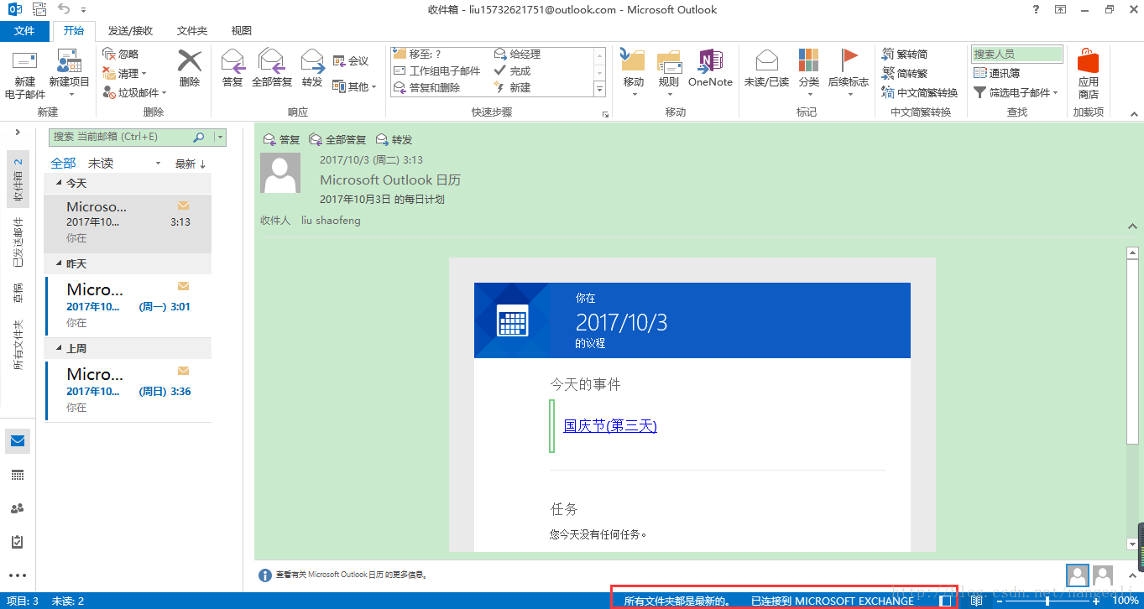
Task: Collapse the message header chevron
Action: (x=1131, y=226)
